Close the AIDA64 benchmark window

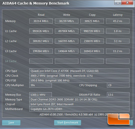[x=127, y=3]
